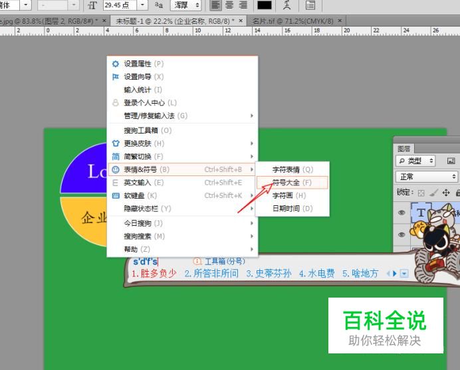The height and width of the screenshot is (370, 460).
Task: Click the pixel layer filter icon
Action: point(451,161)
